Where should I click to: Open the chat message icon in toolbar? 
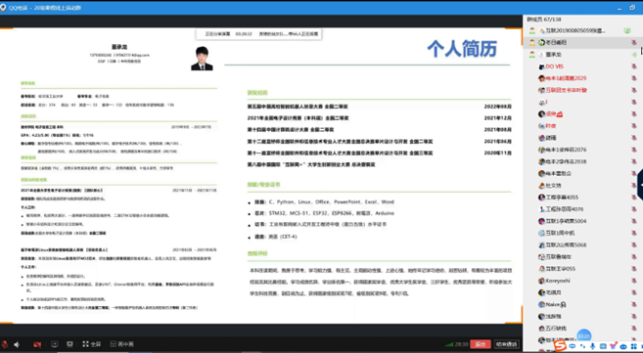tap(69, 344)
